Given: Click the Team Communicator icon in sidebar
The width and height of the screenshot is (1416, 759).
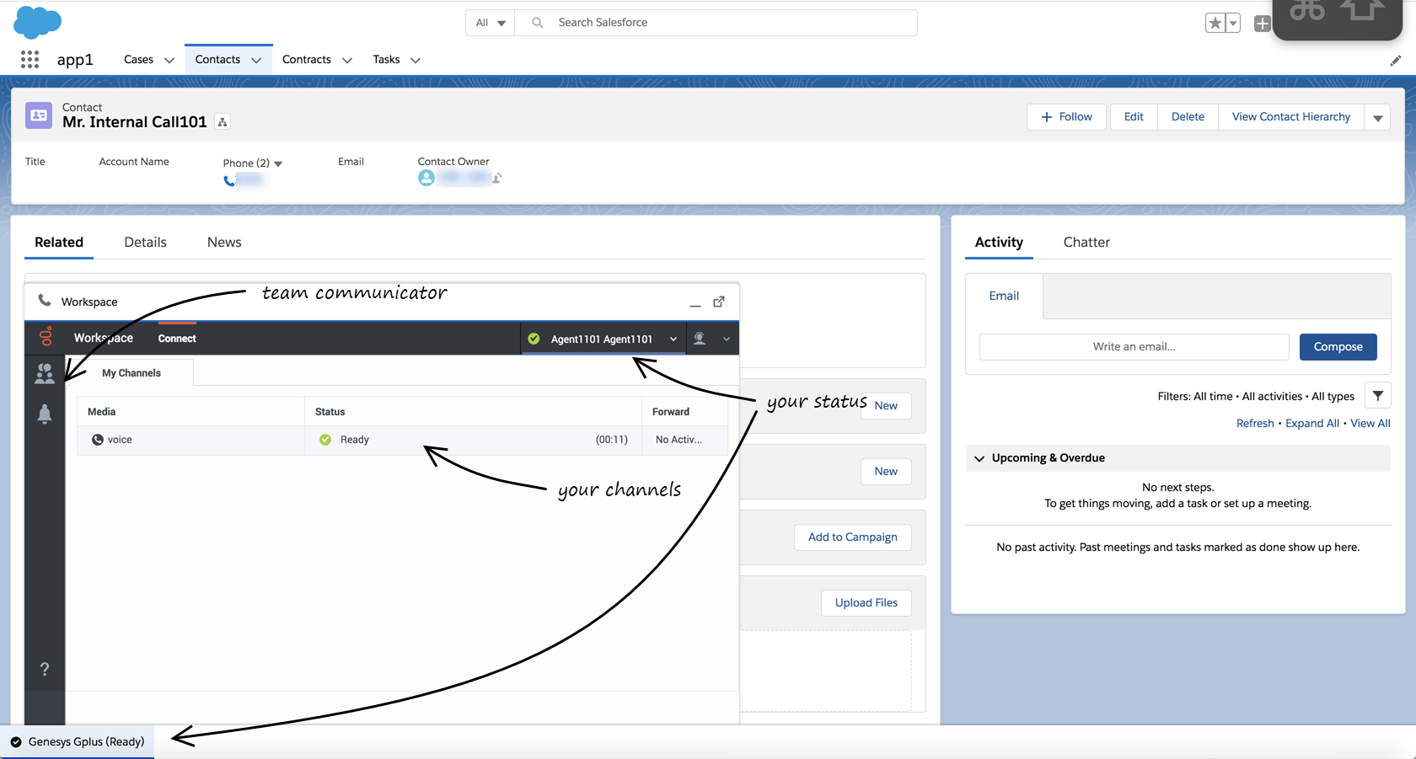Looking at the screenshot, I should coord(45,373).
